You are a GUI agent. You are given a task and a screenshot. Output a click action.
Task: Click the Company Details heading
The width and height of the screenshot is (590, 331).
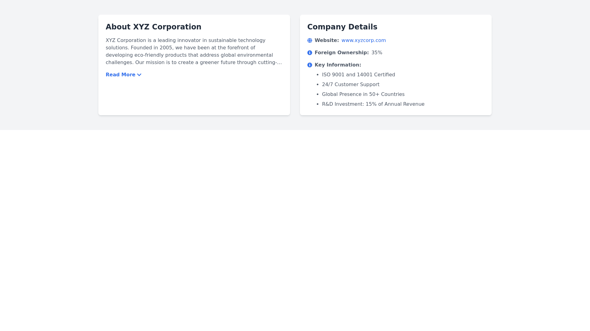[x=342, y=27]
